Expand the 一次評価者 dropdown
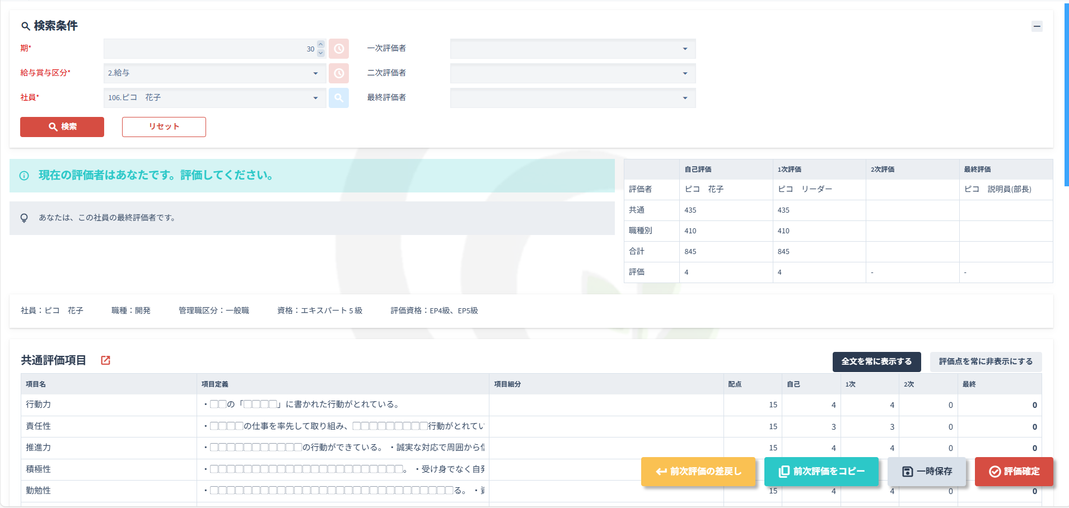This screenshot has width=1069, height=508. [x=685, y=49]
